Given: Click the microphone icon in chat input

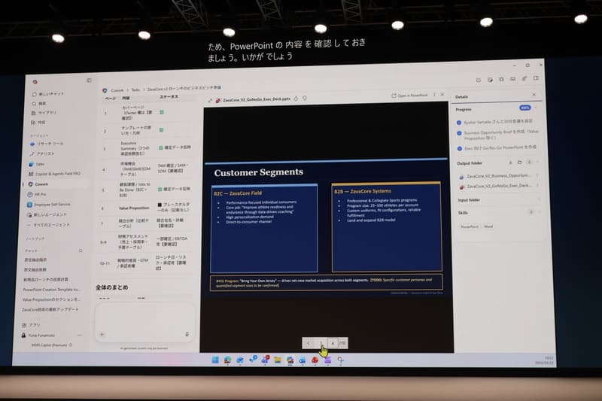Looking at the screenshot, I should [187, 334].
